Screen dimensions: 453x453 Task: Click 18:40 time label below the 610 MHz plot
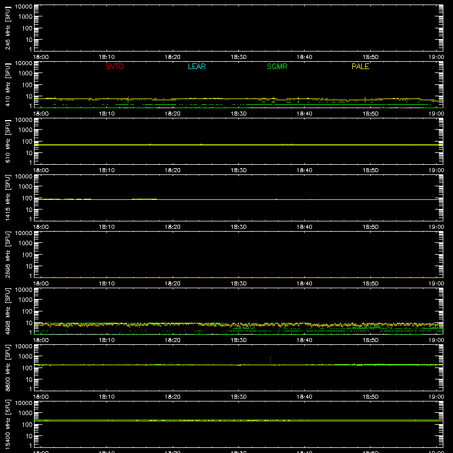305,170
